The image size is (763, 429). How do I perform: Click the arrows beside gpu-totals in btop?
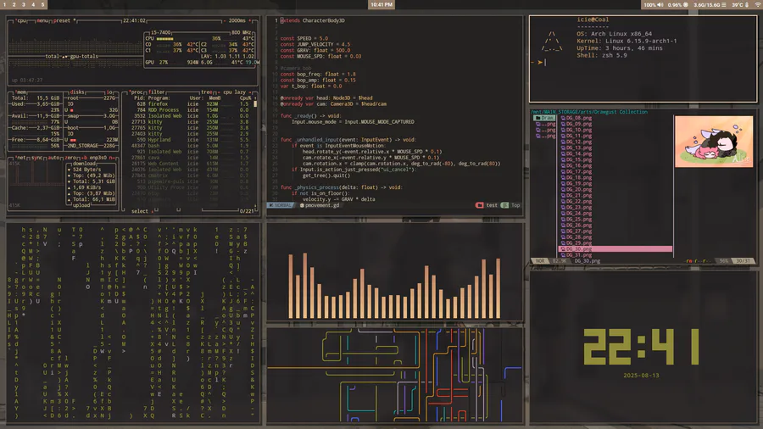(64, 57)
